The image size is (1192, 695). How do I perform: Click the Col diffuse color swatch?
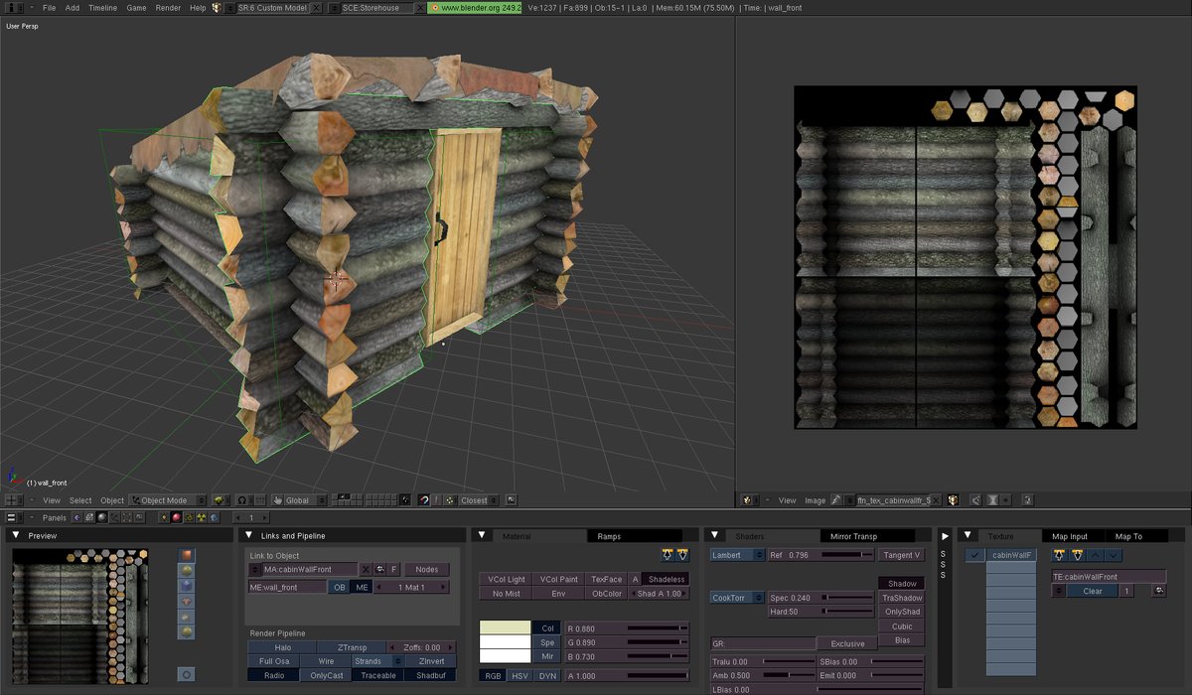tap(506, 627)
